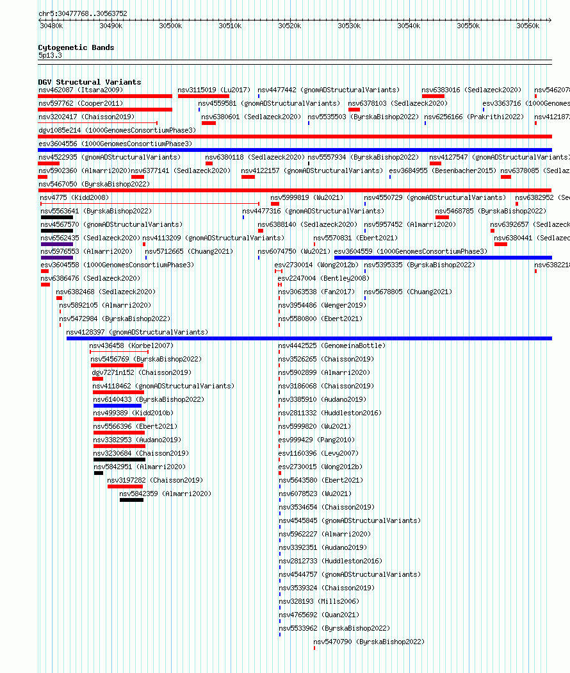This screenshot has width=570, height=673.
Task: Click the blue nsv4128397 variant bar
Action: click(309, 338)
